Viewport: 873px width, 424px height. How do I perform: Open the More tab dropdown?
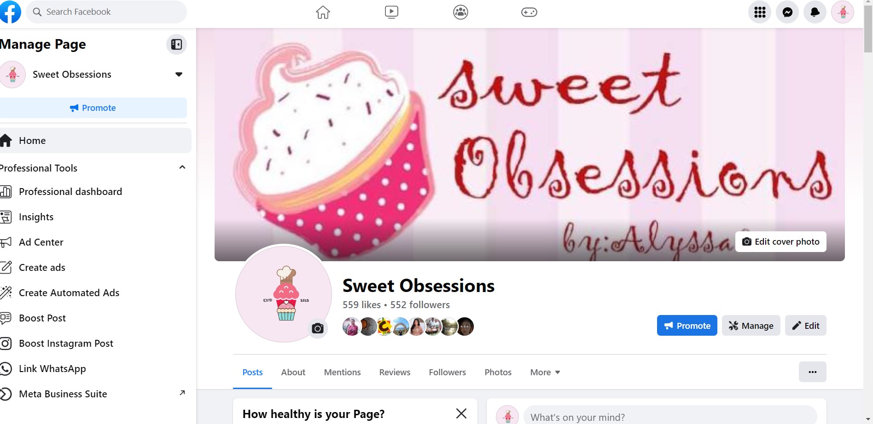[545, 372]
